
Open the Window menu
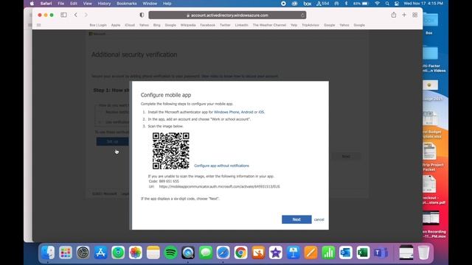click(150, 4)
